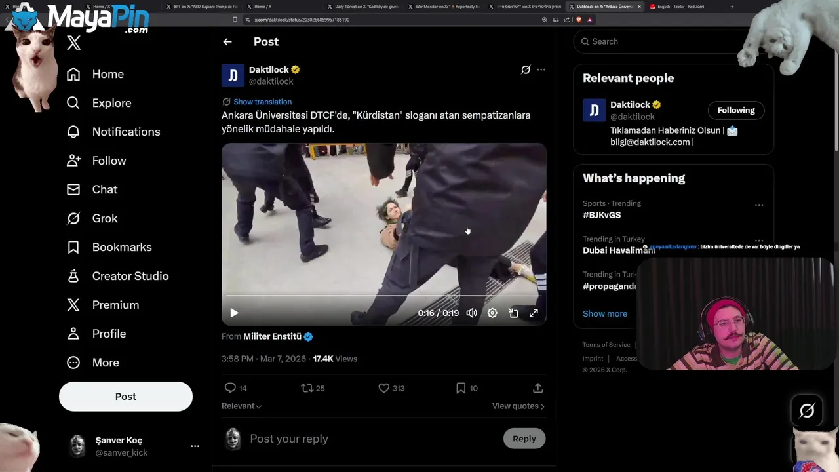Open the post's more options menu
The height and width of the screenshot is (472, 839).
[541, 69]
